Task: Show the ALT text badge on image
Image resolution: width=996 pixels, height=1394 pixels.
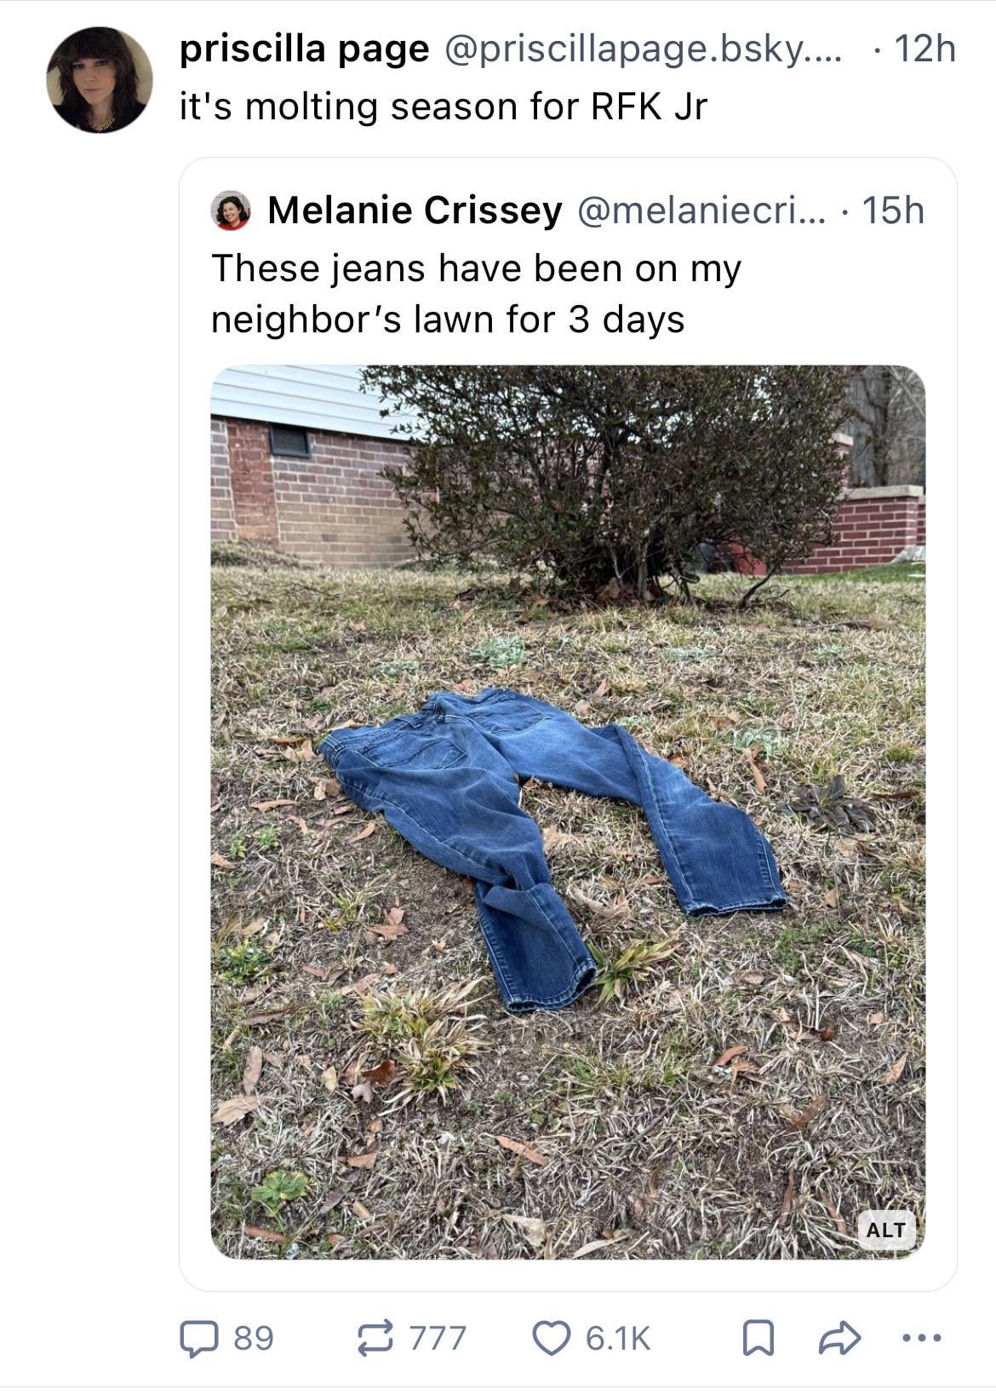Action: tap(886, 1229)
